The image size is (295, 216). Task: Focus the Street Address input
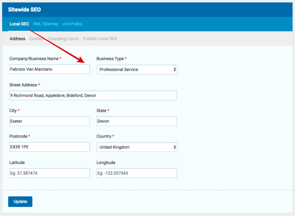93,96
